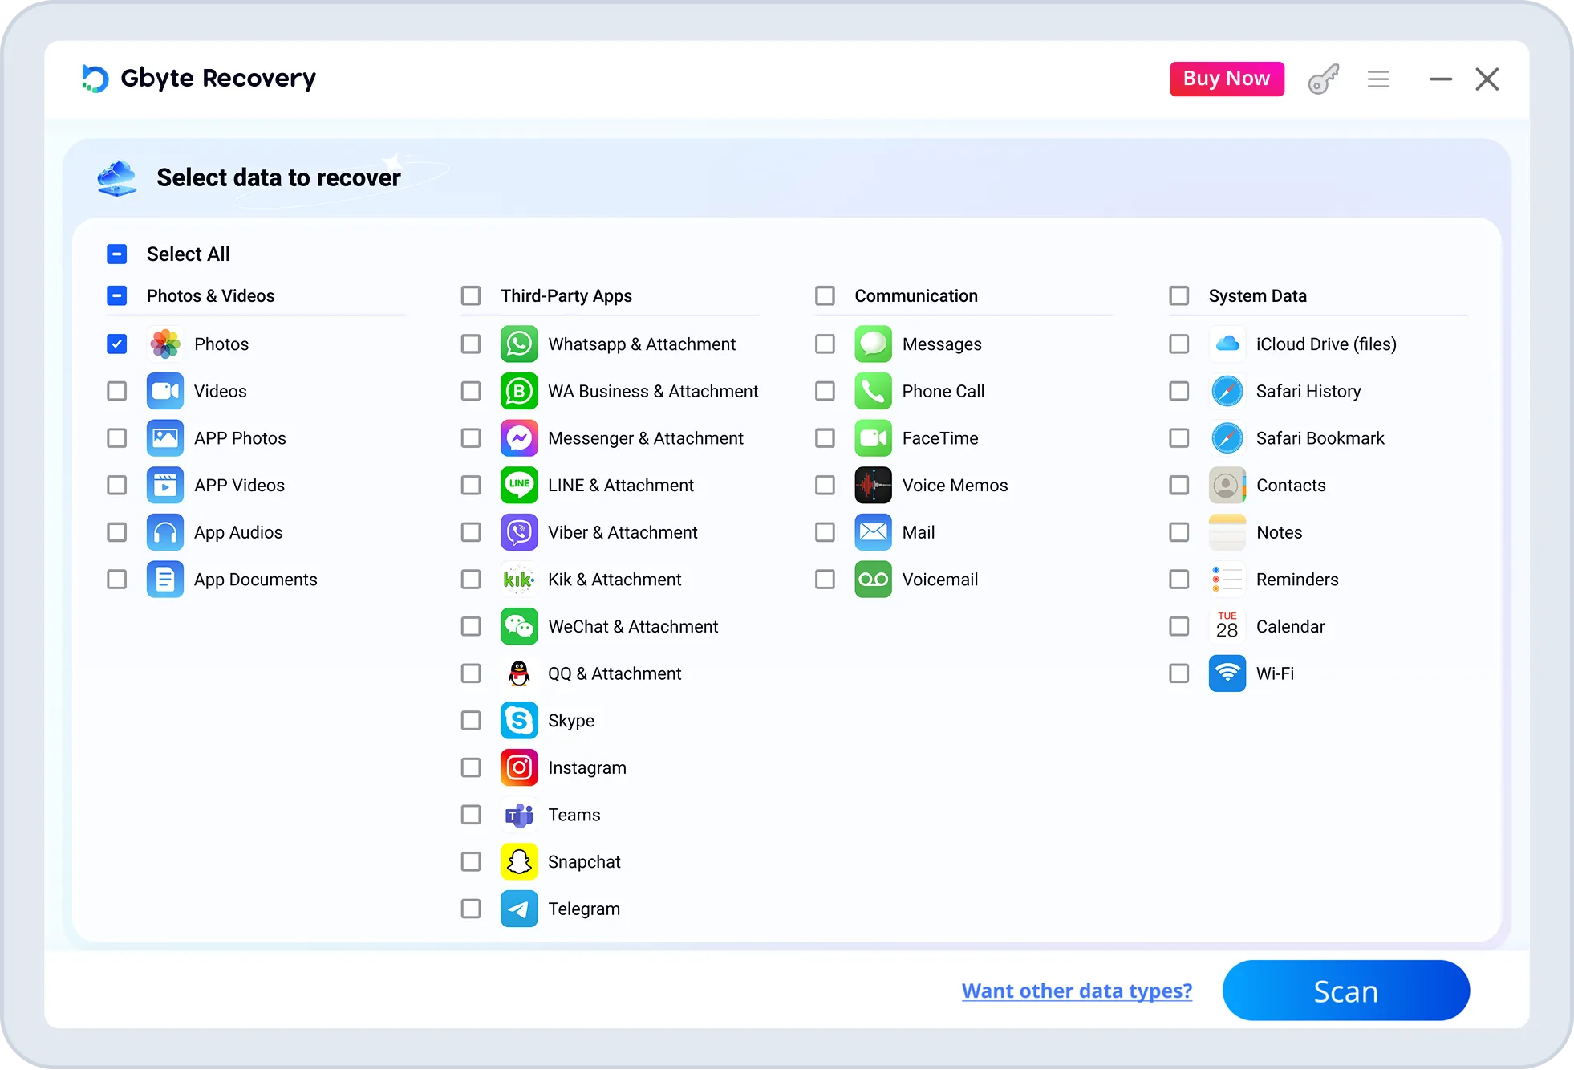Open the hamburger menu
Screen dimensions: 1574x1070
click(1378, 79)
